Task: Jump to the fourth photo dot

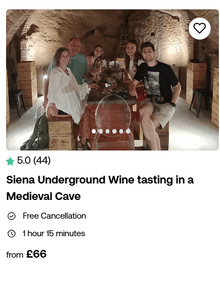Action: point(114,131)
